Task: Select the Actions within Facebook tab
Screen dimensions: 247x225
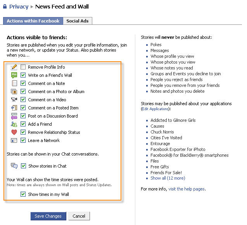Action: 33,21
